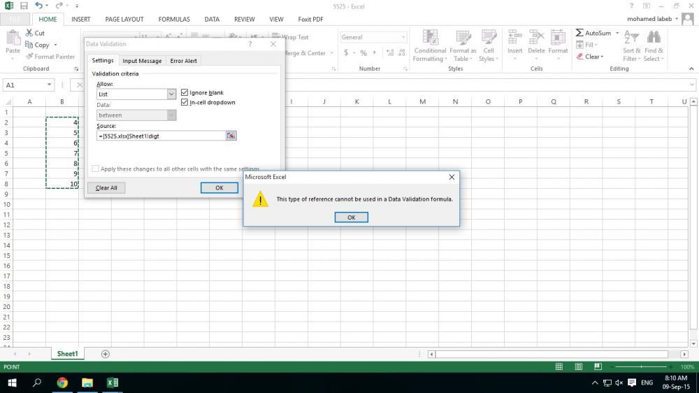This screenshot has height=393, width=699.
Task: Open the INSERT ribbon tab
Action: pos(80,19)
